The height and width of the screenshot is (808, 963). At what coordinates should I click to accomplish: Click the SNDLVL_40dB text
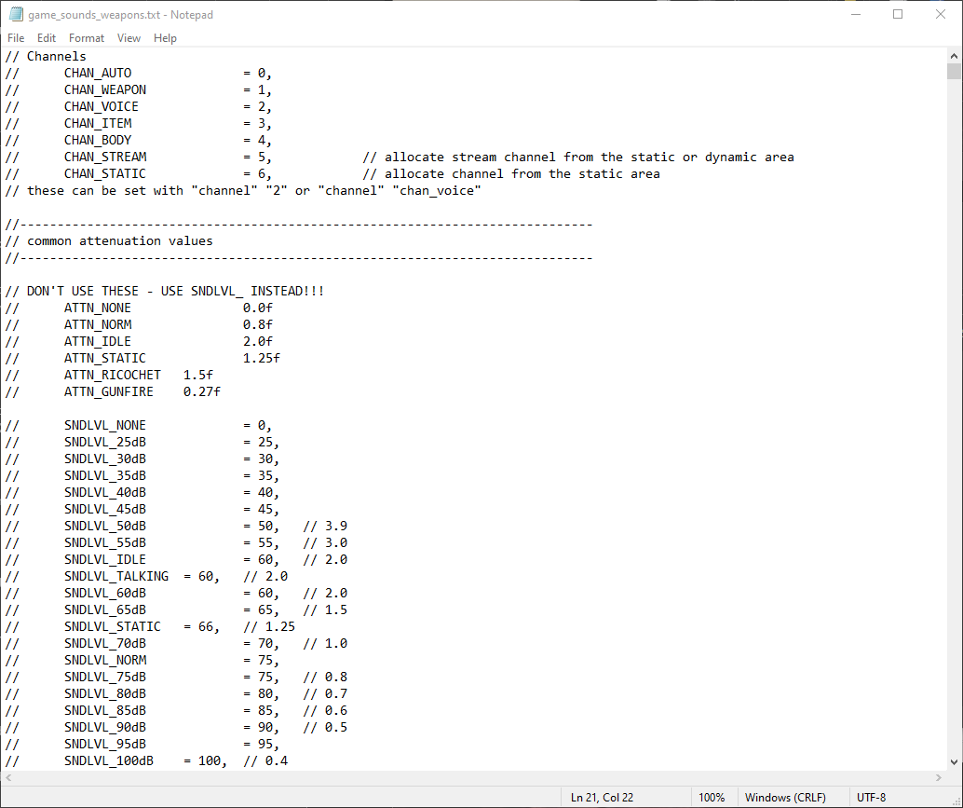tap(105, 492)
